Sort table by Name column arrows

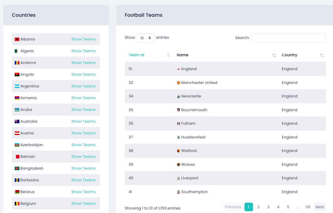pos(274,55)
